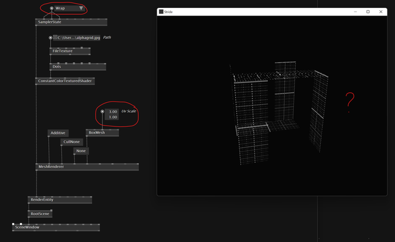This screenshot has width=395, height=242.
Task: Click the Uv Scale label
Action: [129, 111]
